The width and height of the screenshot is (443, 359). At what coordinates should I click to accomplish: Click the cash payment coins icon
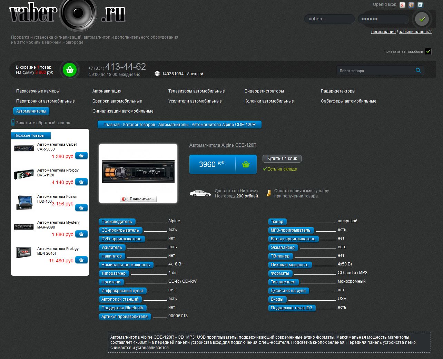(268, 193)
